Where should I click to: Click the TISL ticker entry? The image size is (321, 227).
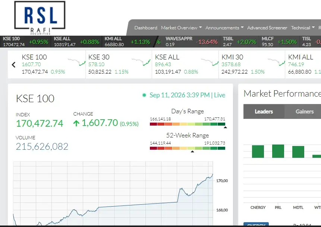click(x=311, y=42)
